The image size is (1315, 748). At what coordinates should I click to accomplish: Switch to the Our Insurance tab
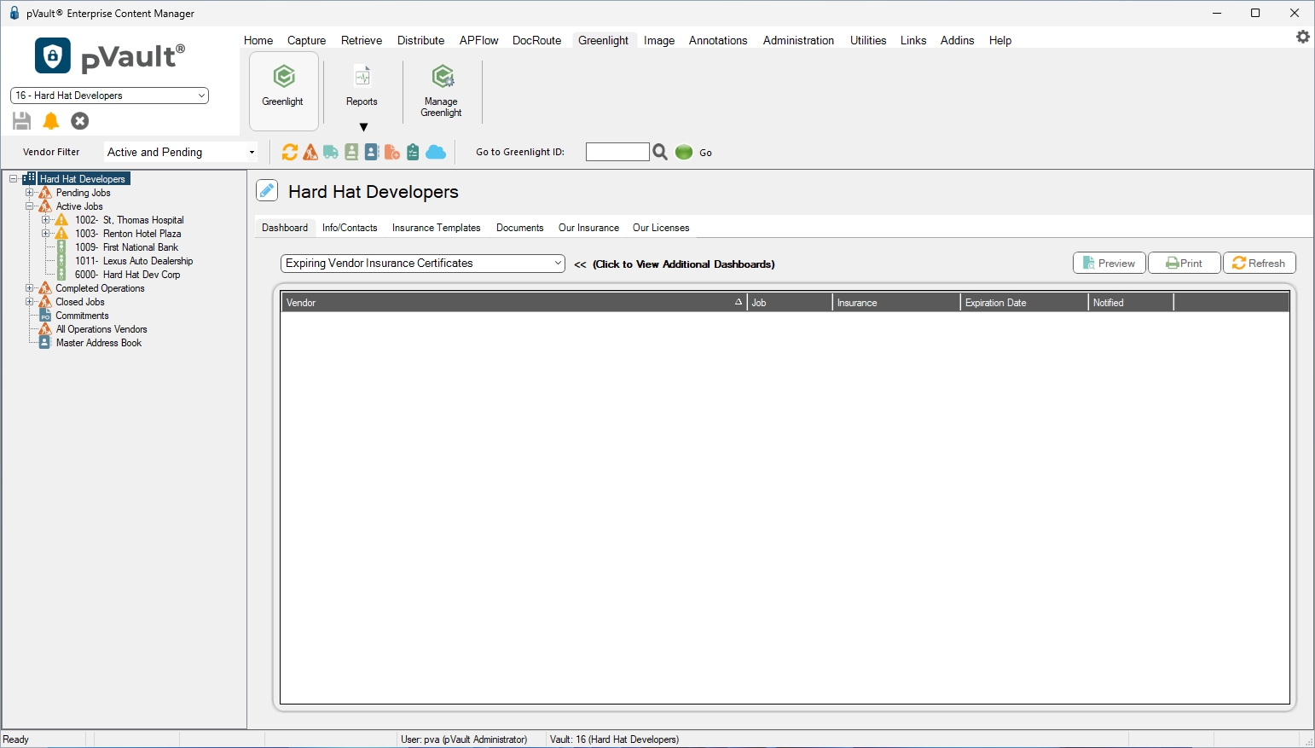[x=588, y=228]
